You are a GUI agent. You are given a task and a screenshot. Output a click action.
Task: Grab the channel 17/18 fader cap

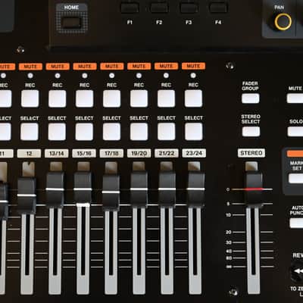coord(111,192)
